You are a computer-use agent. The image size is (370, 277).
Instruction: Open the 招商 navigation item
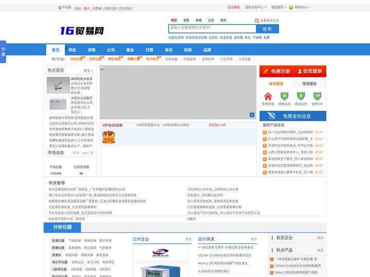(188, 50)
